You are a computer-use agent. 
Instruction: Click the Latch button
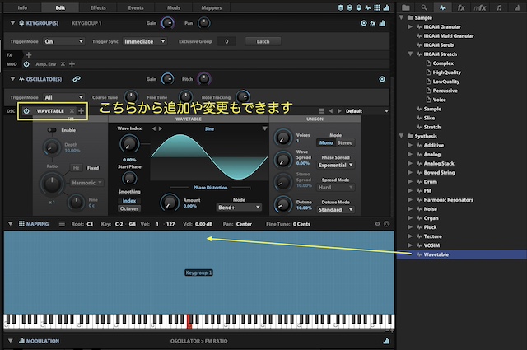[x=263, y=40]
